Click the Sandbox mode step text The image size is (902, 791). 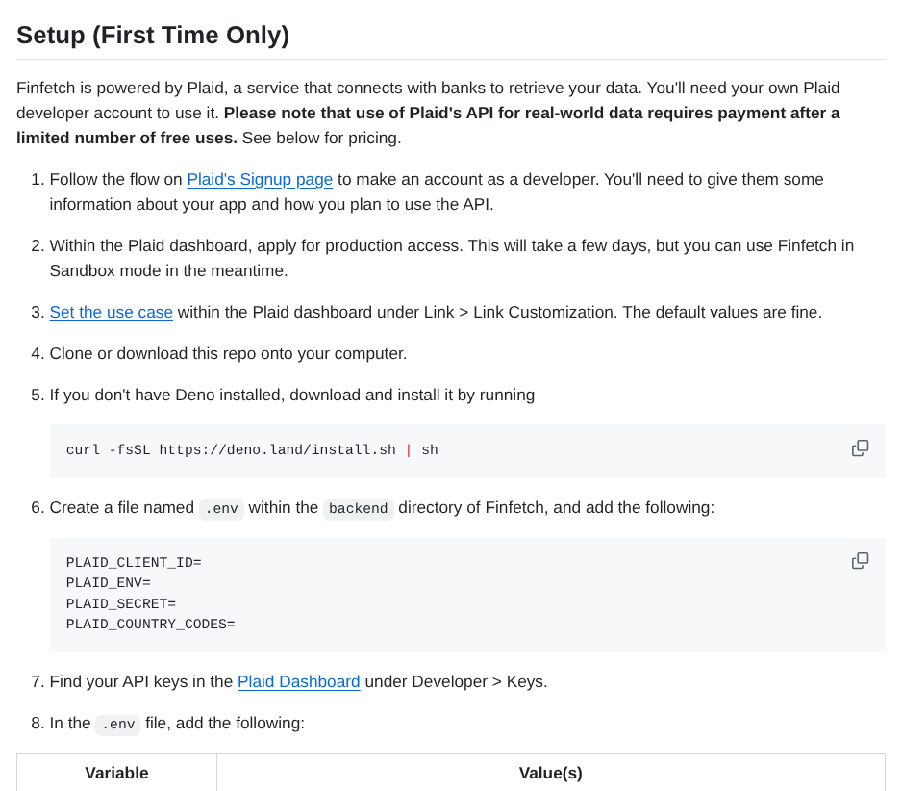(452, 258)
